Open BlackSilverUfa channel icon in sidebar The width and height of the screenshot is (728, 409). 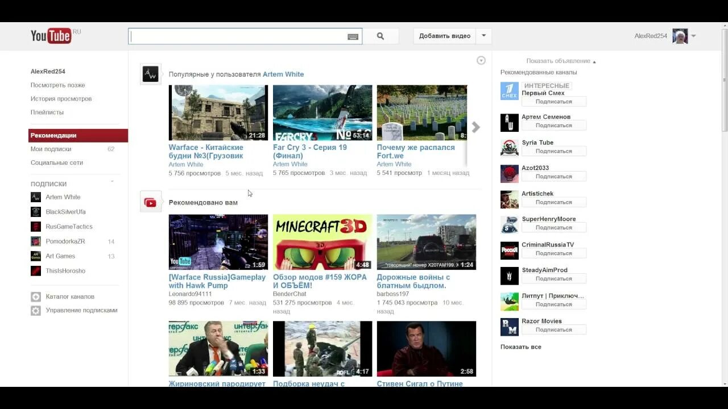click(36, 212)
